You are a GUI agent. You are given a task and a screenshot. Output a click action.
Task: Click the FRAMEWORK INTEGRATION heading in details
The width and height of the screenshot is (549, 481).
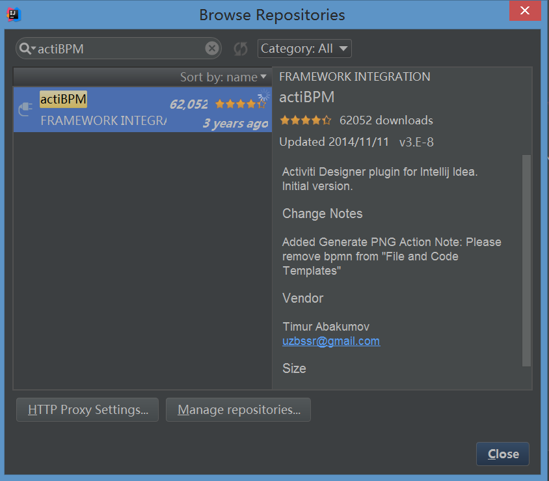(x=355, y=77)
